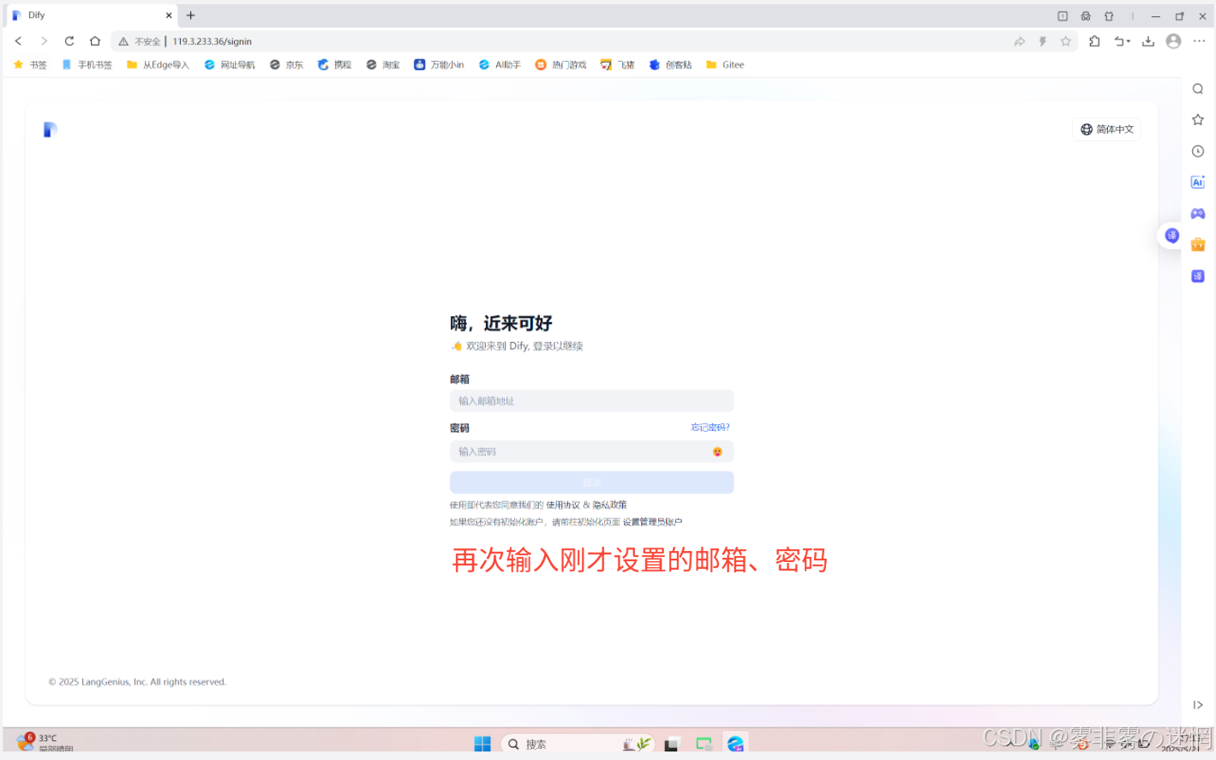
Task: Open the browser home page
Action: 95,41
